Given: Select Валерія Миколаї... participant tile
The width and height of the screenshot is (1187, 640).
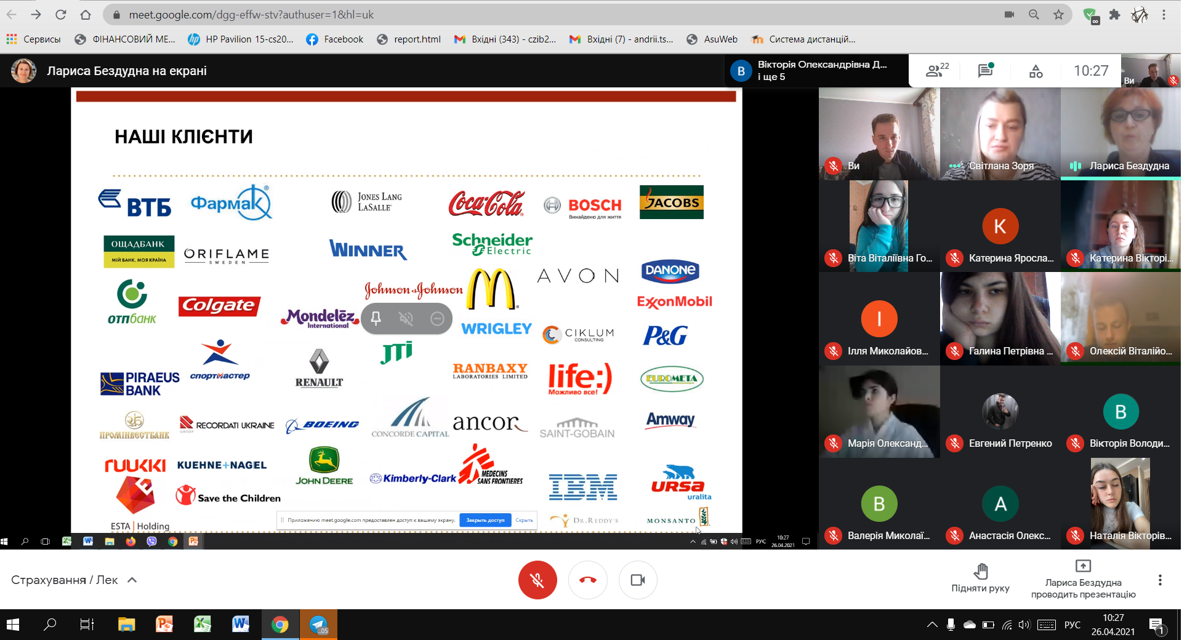Looking at the screenshot, I should click(x=879, y=504).
